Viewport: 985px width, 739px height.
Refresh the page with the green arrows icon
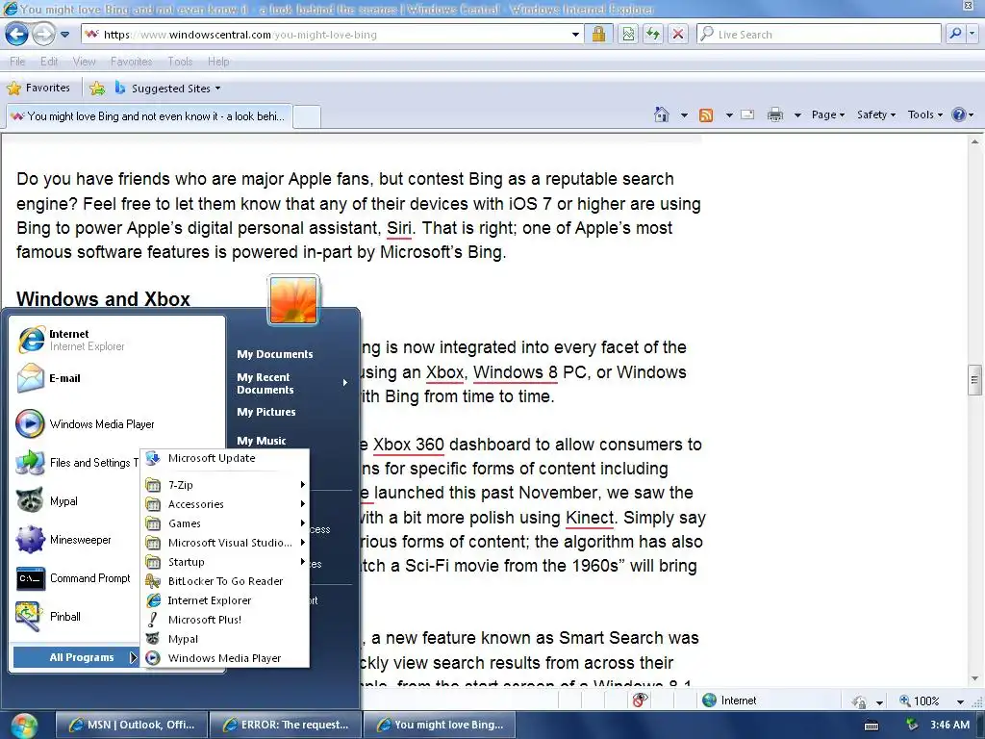click(x=653, y=35)
